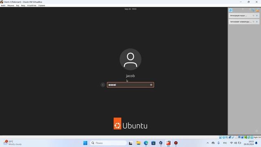Click the OneDrive cloud tray icon

(213, 143)
